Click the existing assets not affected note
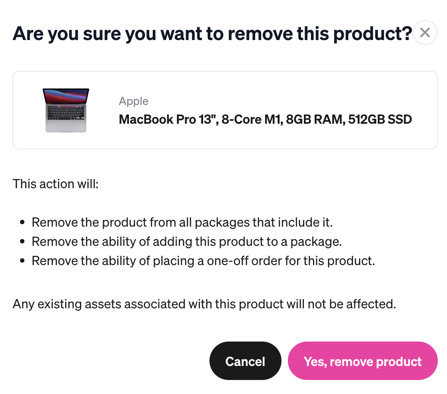The height and width of the screenshot is (394, 447). click(x=204, y=304)
